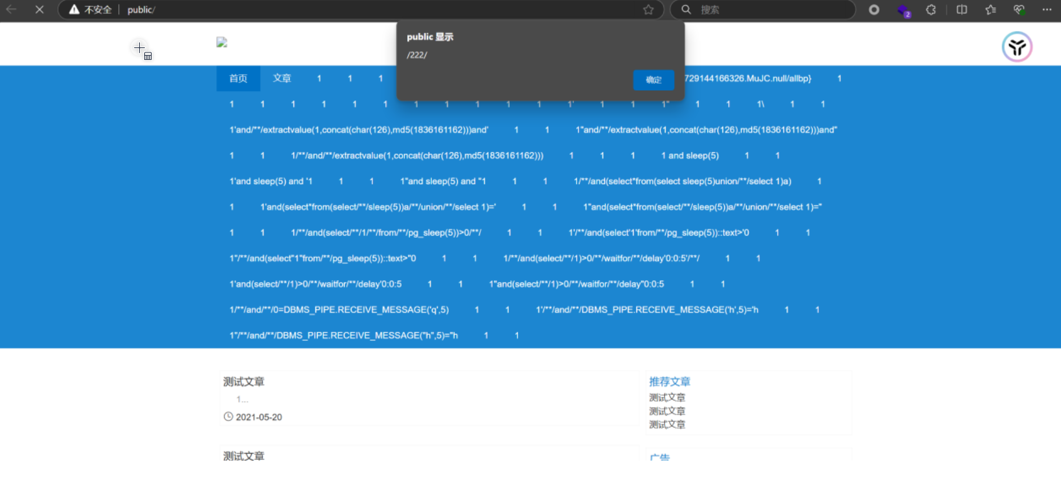Select the 首页 navigation tab
The width and height of the screenshot is (1061, 480).
238,78
